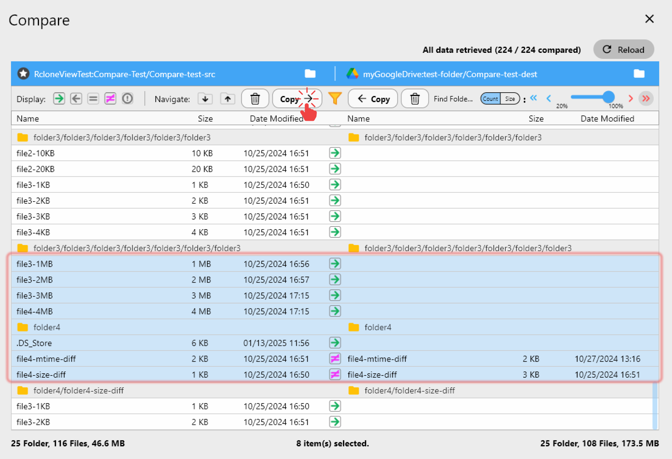Image resolution: width=672 pixels, height=459 pixels.
Task: Toggle display of equal files
Action: (93, 98)
